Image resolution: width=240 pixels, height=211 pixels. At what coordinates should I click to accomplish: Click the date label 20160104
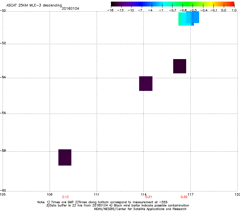click(70, 8)
